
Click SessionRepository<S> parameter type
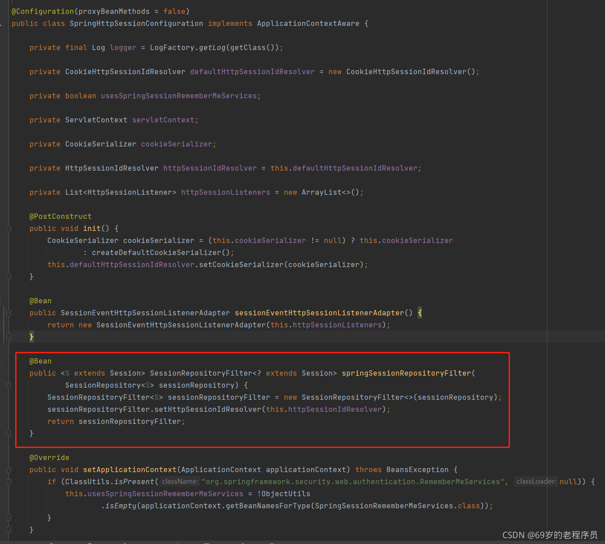[109, 385]
